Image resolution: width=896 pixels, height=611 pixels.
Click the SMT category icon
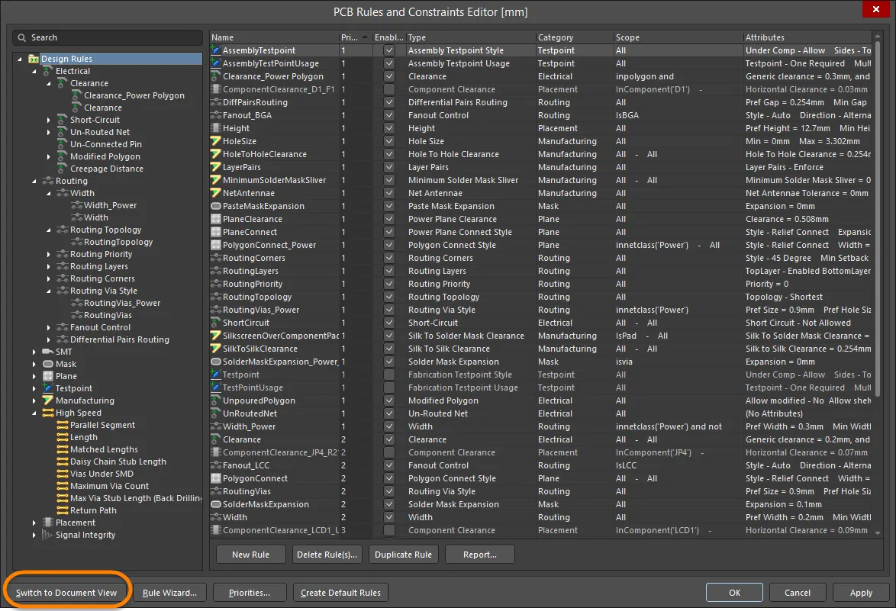point(48,352)
